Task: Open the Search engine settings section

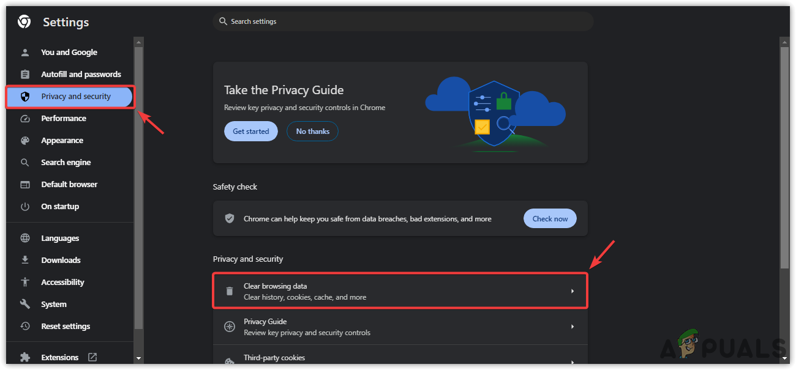Action: click(66, 163)
